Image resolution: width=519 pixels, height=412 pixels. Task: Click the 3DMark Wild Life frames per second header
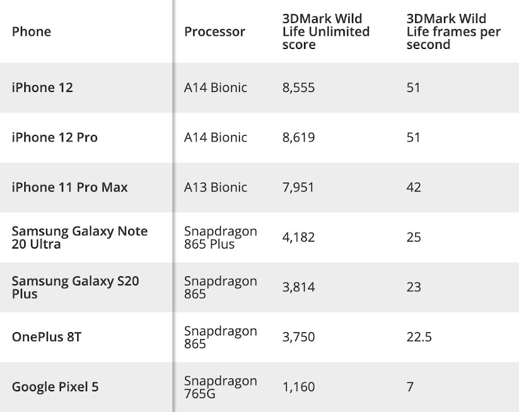tap(453, 32)
